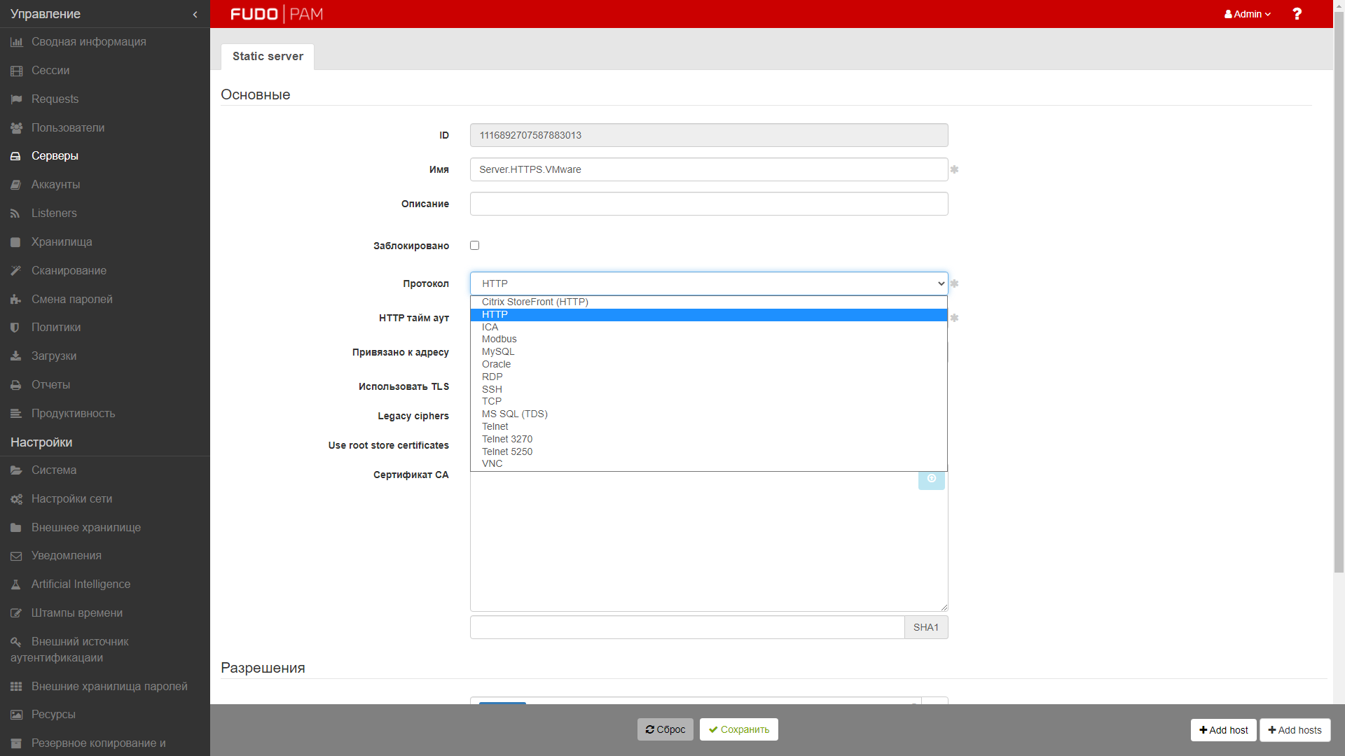Click the Add host button

coord(1223,730)
